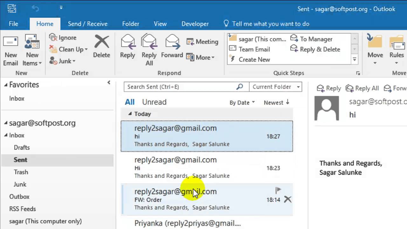Open the Quick Steps dialog launcher

tap(358, 73)
